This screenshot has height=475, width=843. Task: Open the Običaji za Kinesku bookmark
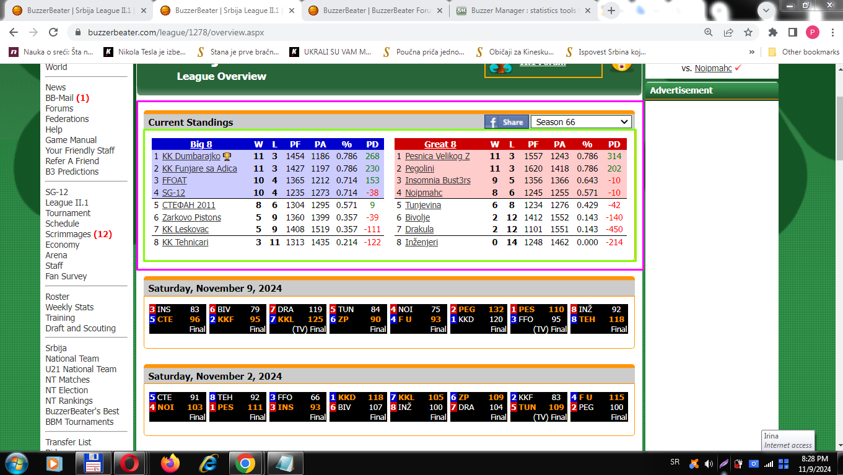[x=515, y=52]
